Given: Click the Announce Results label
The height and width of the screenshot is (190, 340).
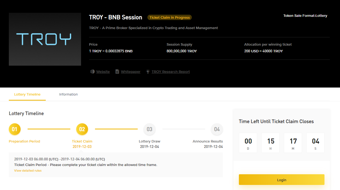Looking at the screenshot, I should [x=208, y=141].
